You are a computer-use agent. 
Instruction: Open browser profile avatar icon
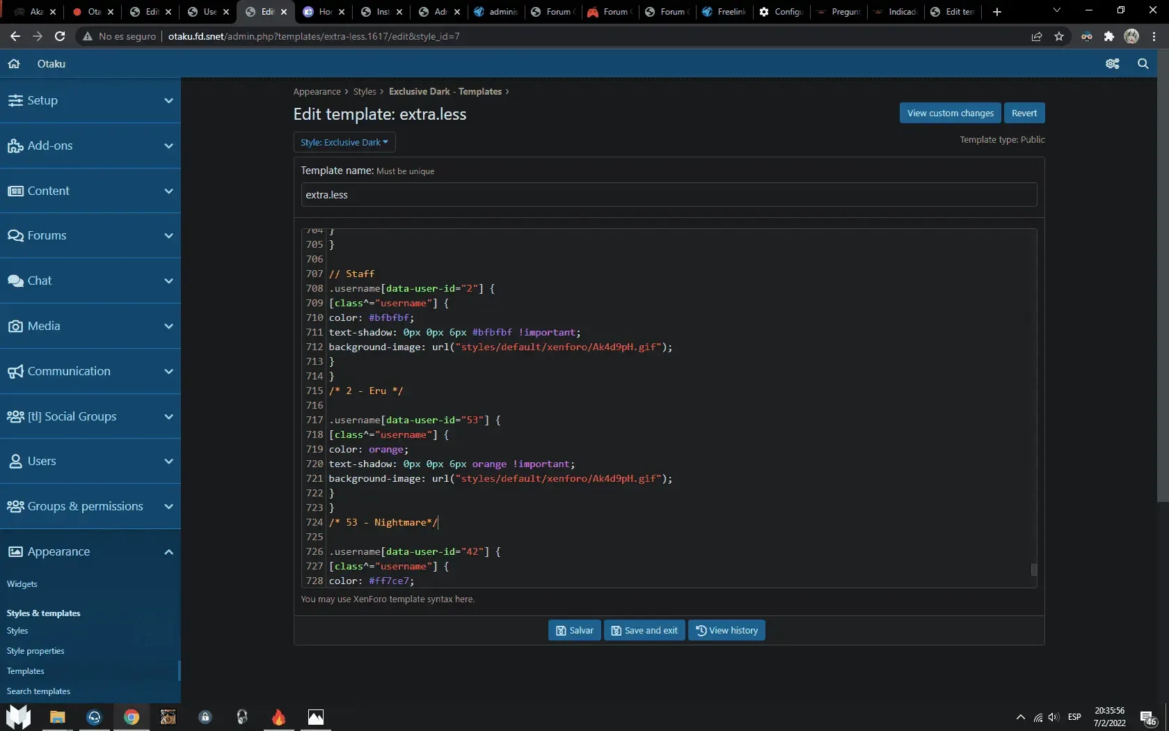tap(1131, 36)
